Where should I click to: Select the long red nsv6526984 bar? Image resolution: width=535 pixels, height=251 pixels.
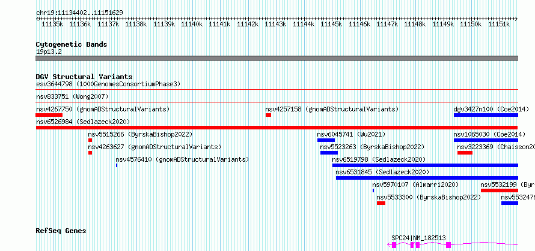277,128
